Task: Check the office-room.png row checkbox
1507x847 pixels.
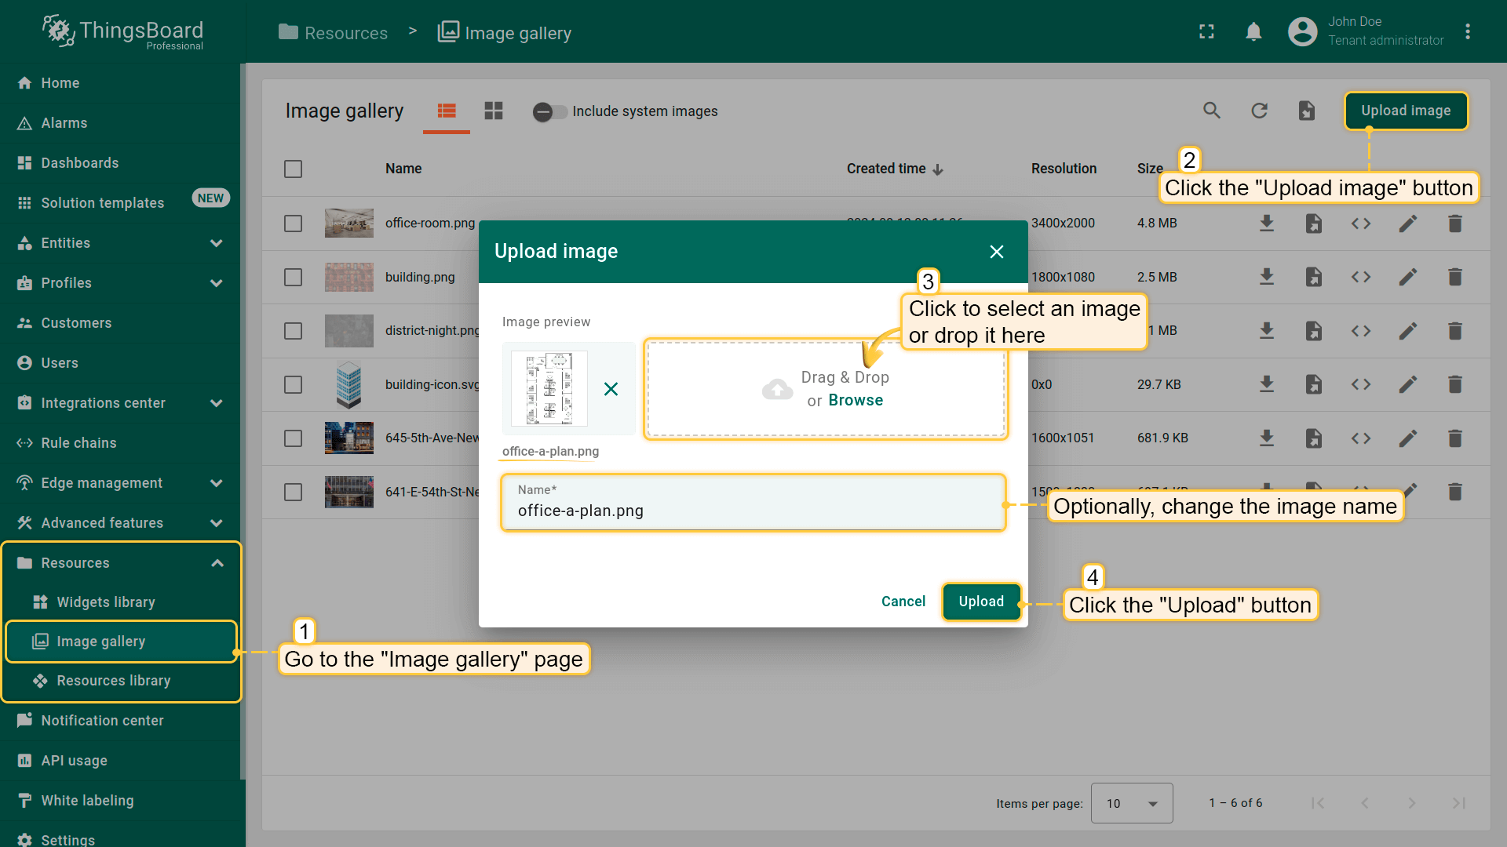Action: click(293, 224)
